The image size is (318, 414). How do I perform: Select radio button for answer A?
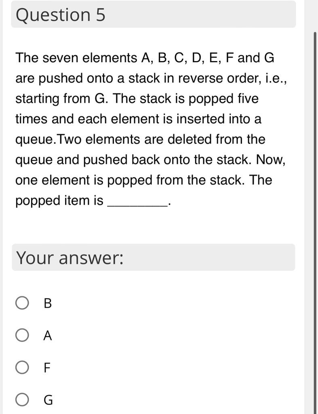tap(22, 335)
